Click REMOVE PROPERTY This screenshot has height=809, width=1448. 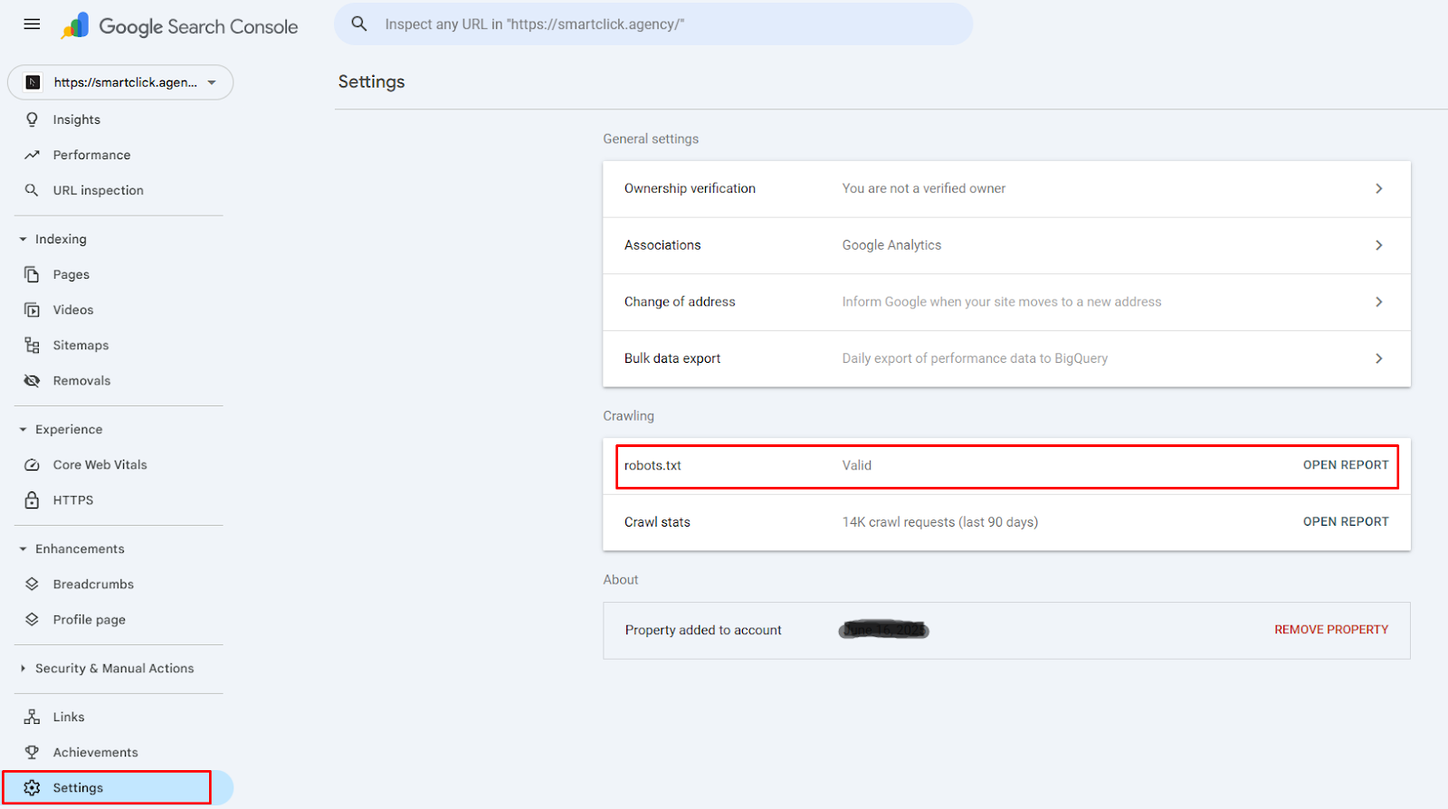[1331, 630]
